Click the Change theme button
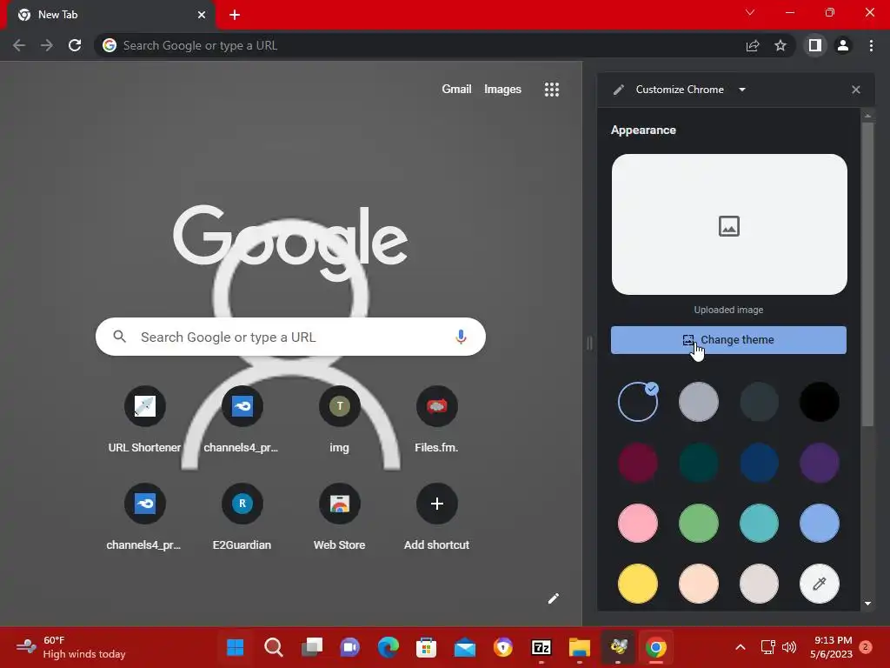 [728, 340]
